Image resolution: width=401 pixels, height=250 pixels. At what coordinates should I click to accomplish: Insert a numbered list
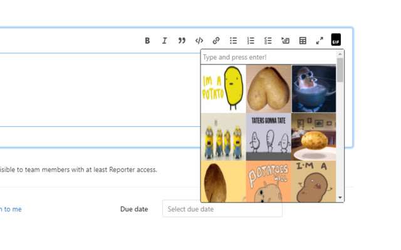[x=251, y=41]
